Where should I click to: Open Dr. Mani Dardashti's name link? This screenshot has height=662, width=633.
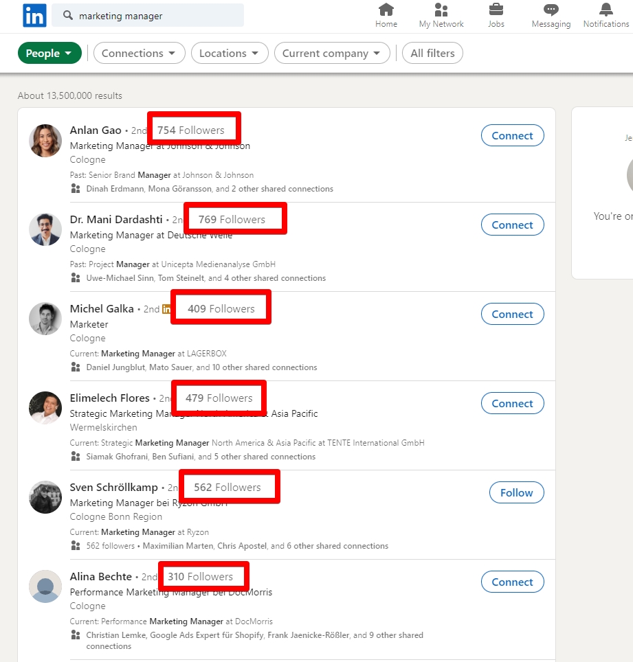116,220
